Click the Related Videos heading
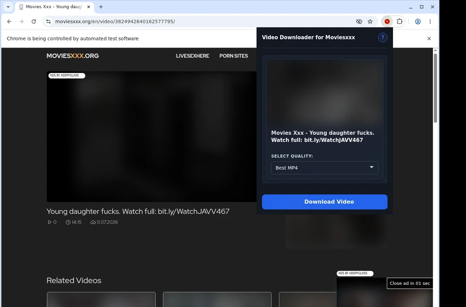 74,281
